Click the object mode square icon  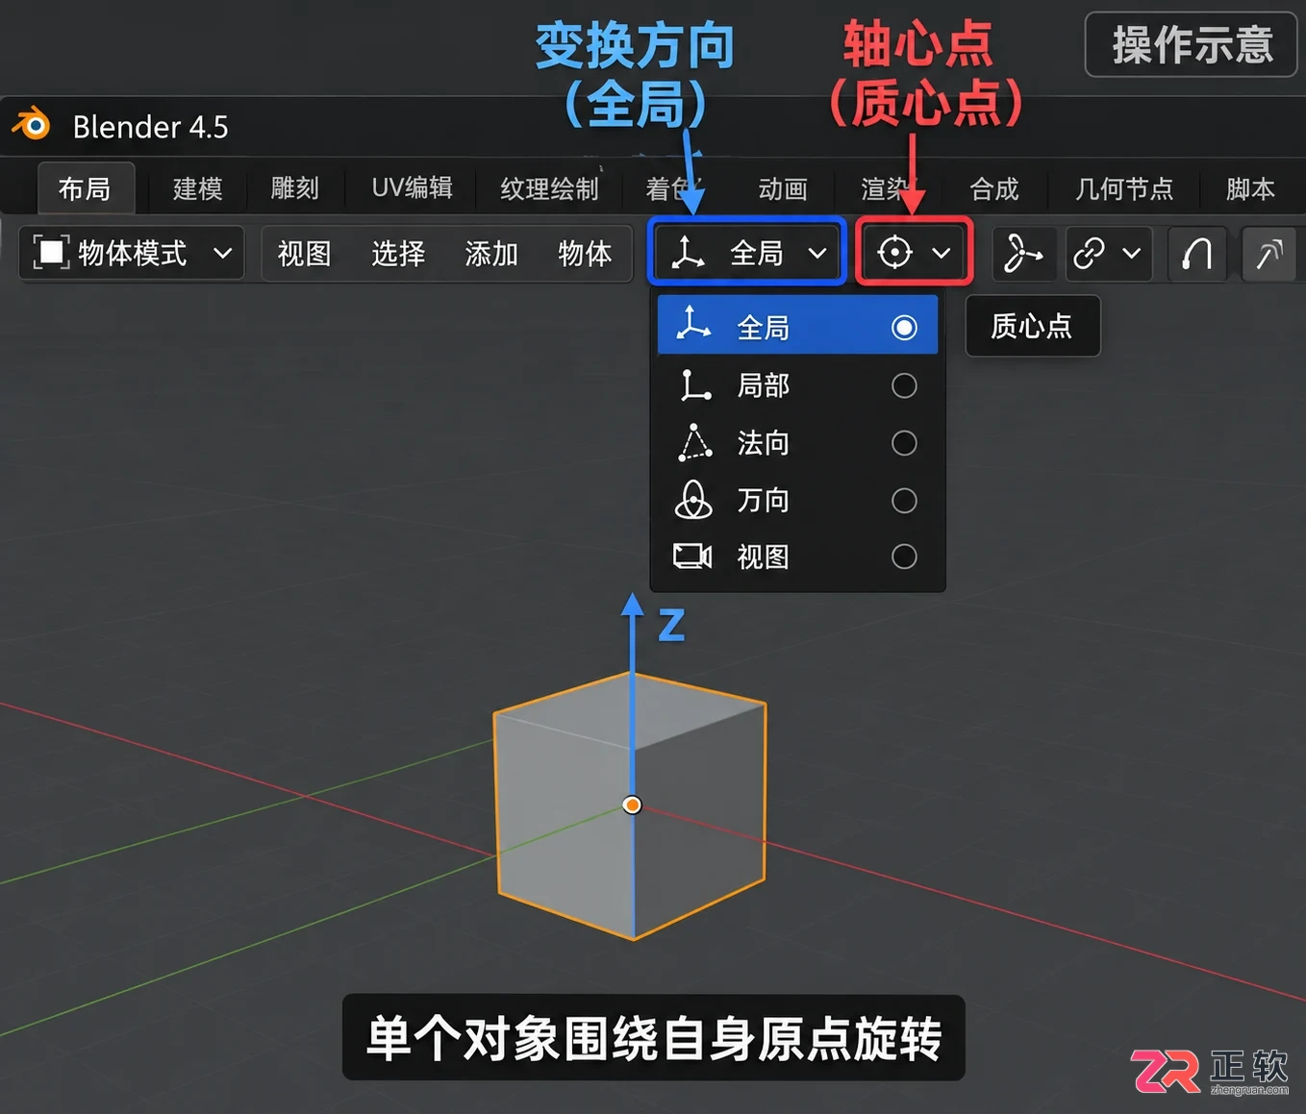click(51, 253)
